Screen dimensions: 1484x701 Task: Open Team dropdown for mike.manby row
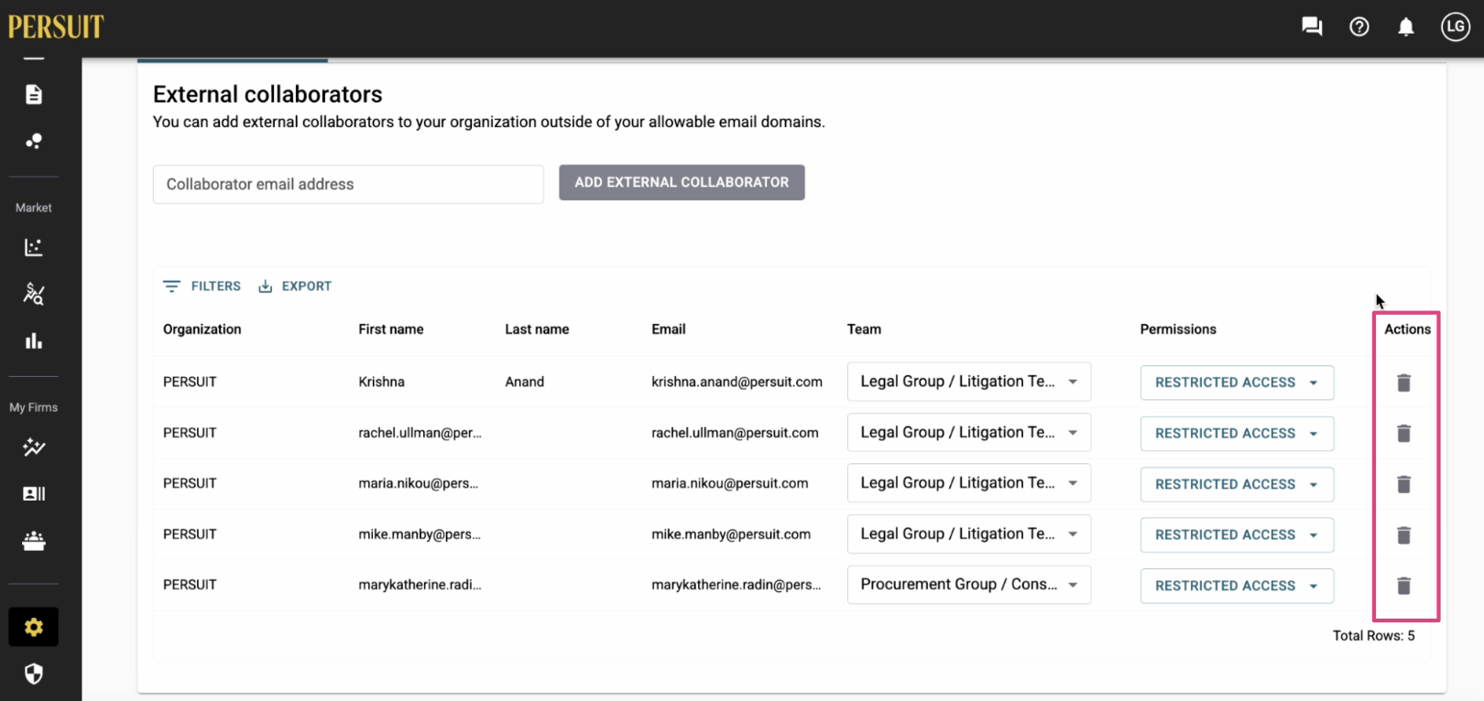(969, 534)
